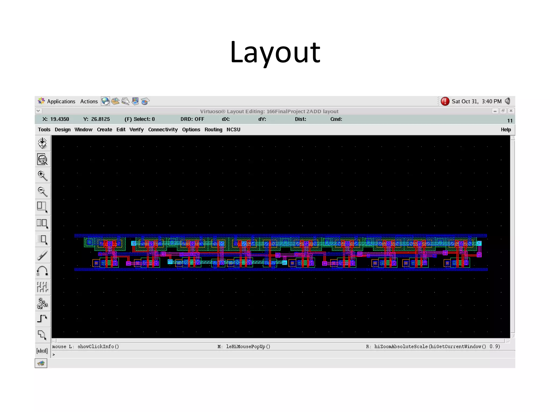Select the Create Polygon tool

42,335
